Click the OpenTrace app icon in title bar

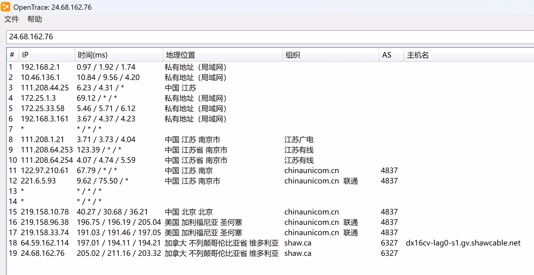(5, 7)
